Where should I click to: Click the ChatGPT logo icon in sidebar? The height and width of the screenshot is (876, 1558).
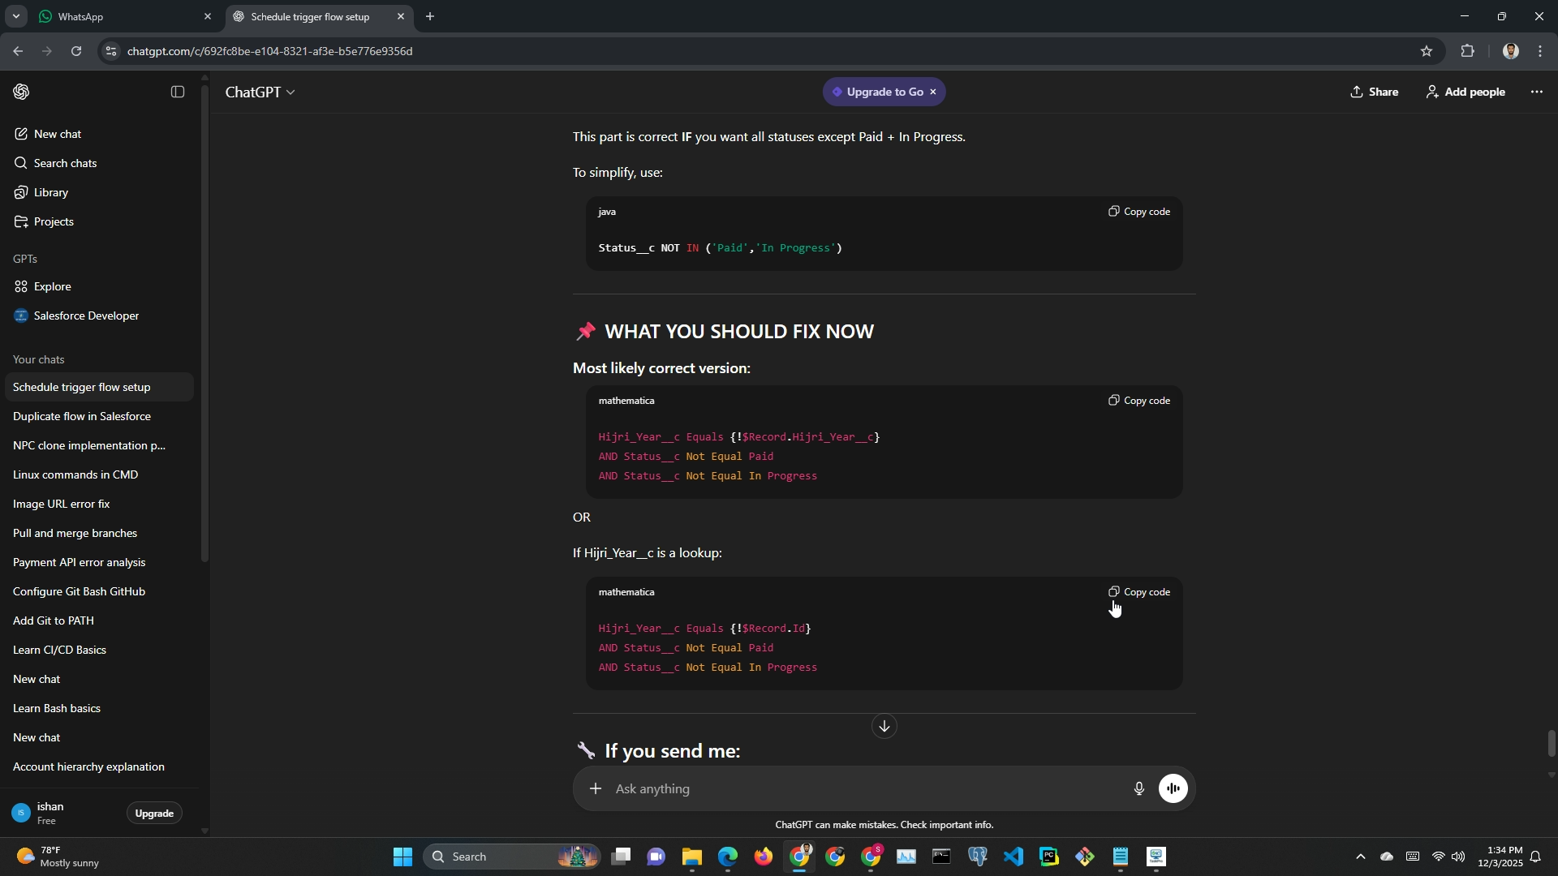22,92
